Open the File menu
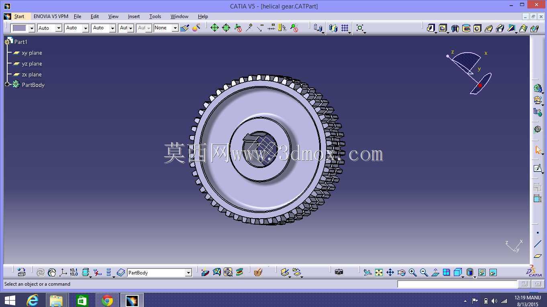Viewport: 547px width, 307px height. tap(78, 16)
